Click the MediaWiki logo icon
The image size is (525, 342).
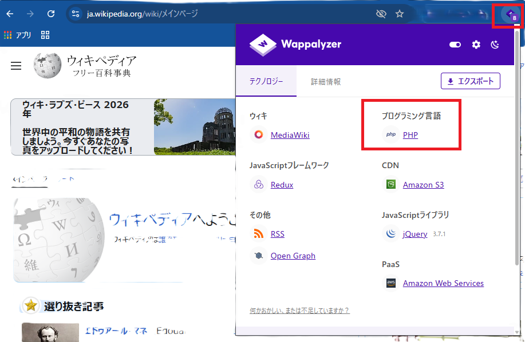[258, 135]
